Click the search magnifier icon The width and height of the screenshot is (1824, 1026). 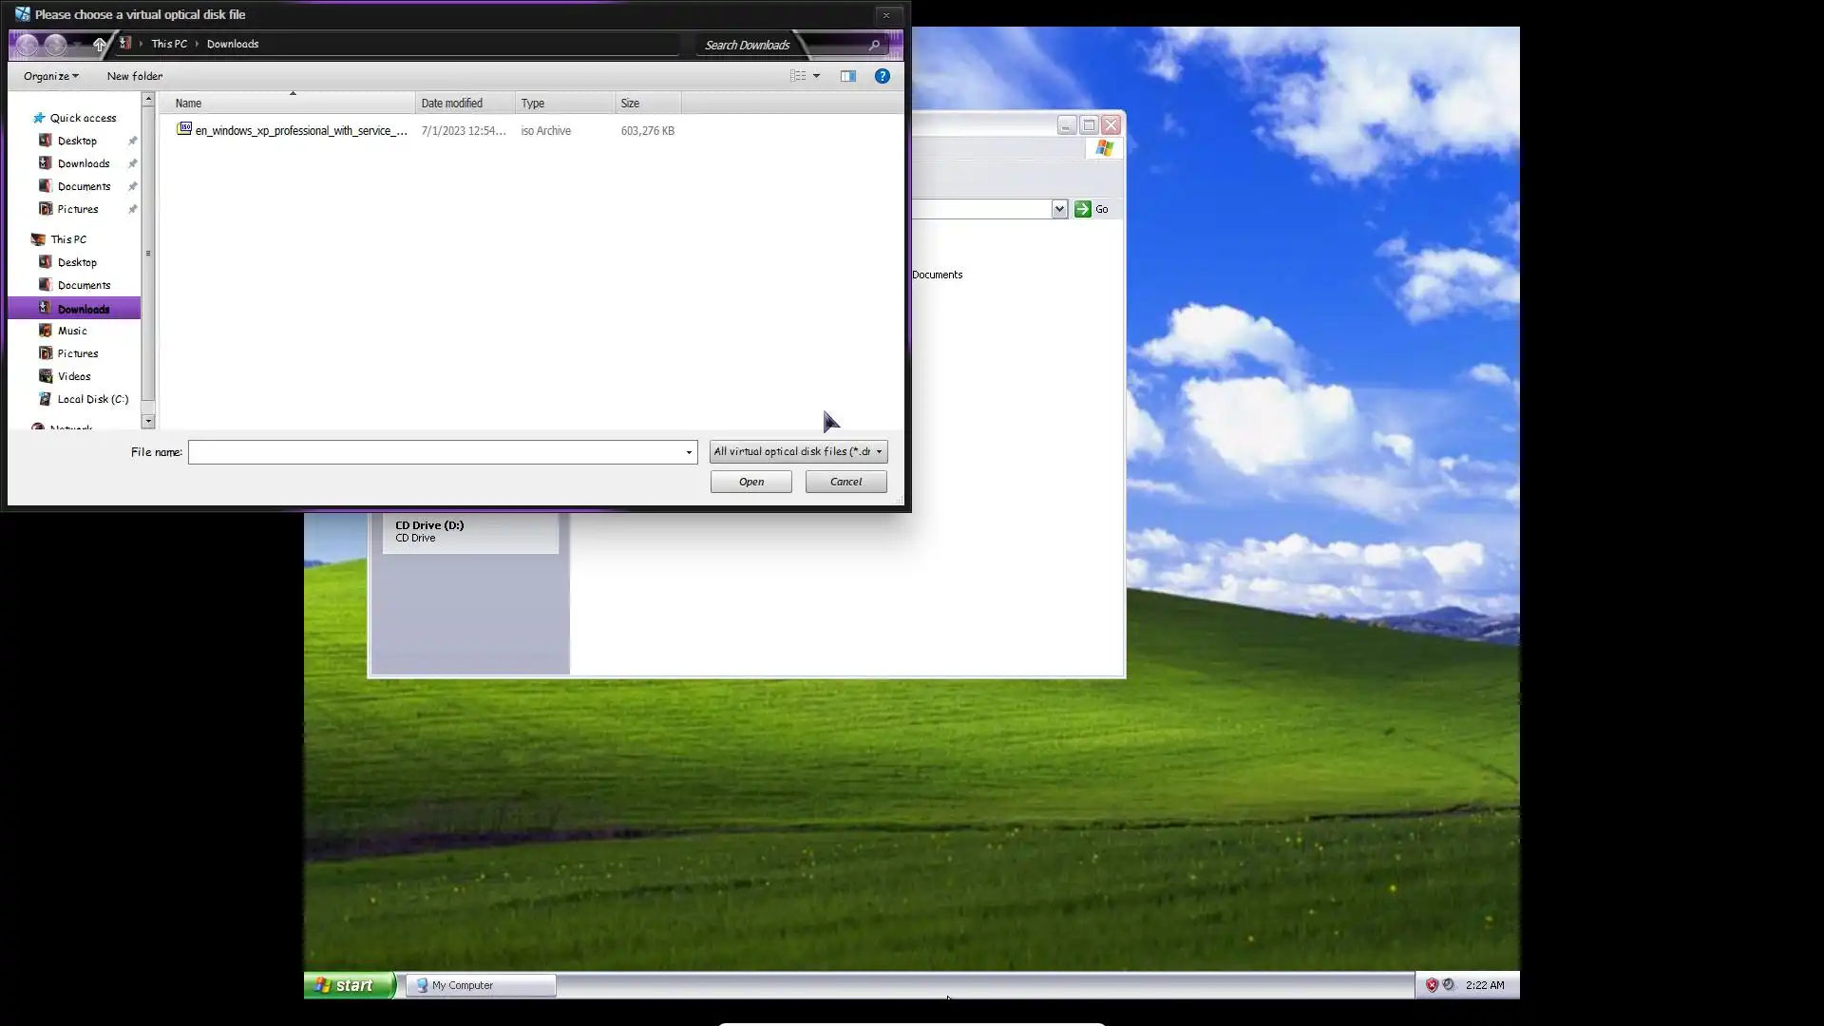tap(874, 45)
